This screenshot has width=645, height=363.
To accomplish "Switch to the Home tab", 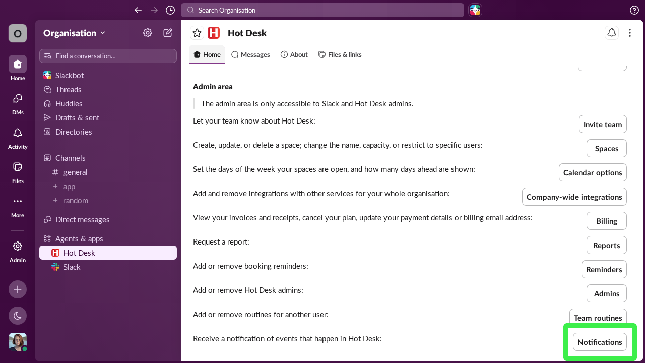I will [x=207, y=54].
